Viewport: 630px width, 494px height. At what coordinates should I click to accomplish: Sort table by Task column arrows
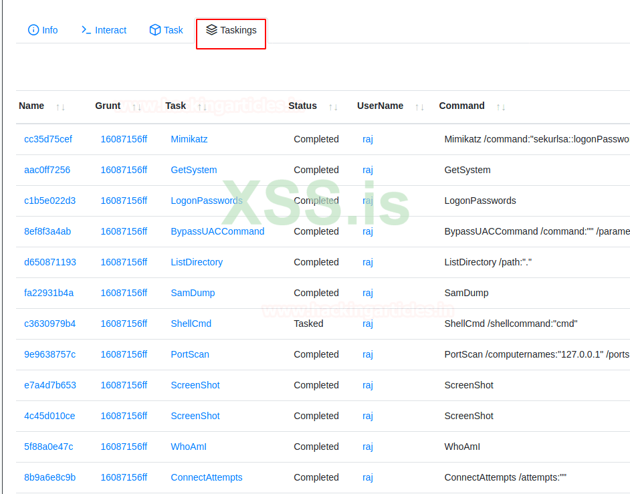click(x=202, y=107)
